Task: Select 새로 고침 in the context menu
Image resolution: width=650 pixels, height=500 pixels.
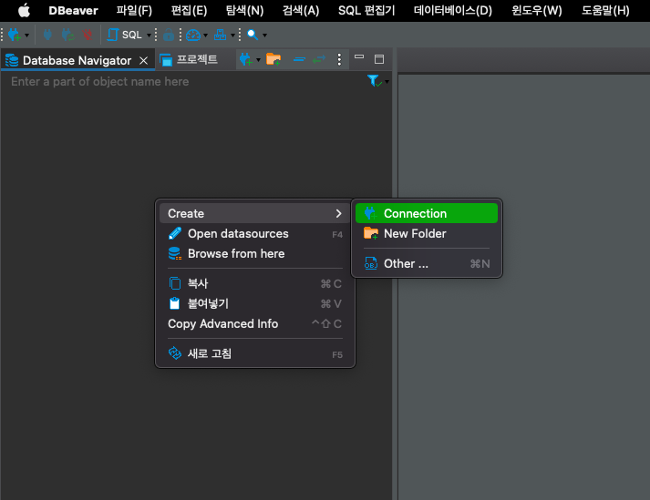Action: pos(255,353)
